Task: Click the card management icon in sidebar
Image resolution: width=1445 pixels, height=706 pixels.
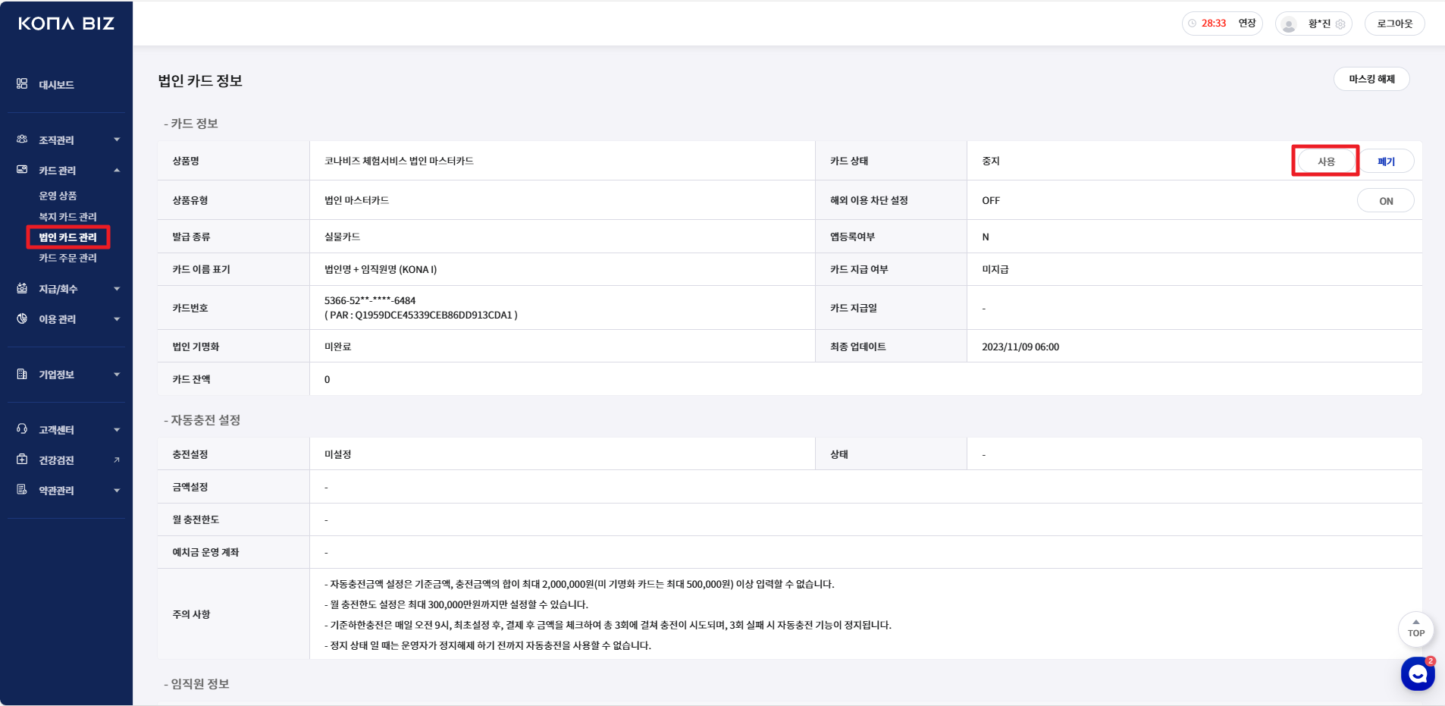Action: point(22,170)
